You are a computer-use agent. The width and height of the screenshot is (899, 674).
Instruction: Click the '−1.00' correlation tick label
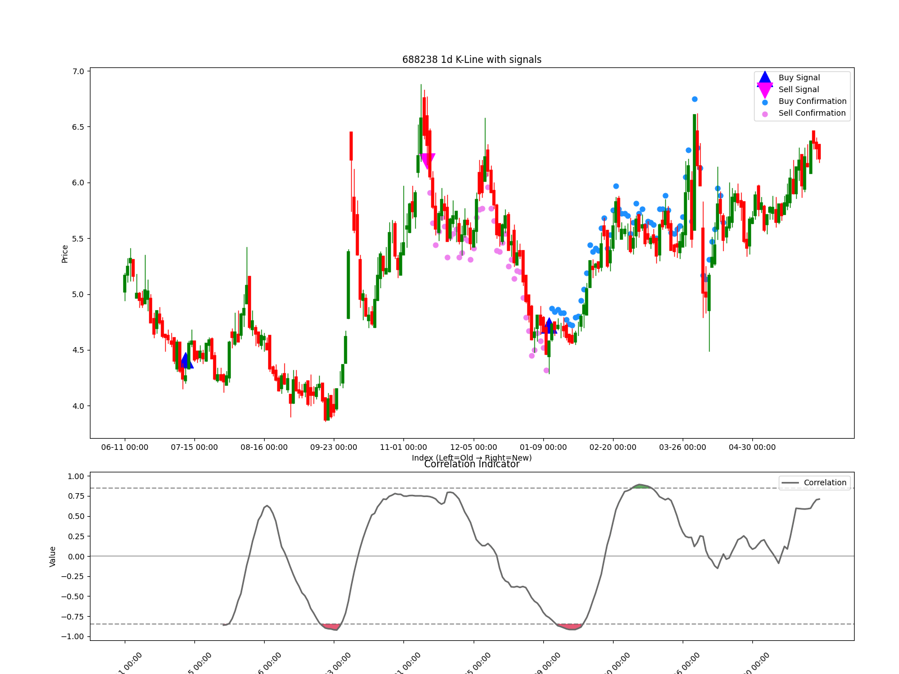pos(72,637)
